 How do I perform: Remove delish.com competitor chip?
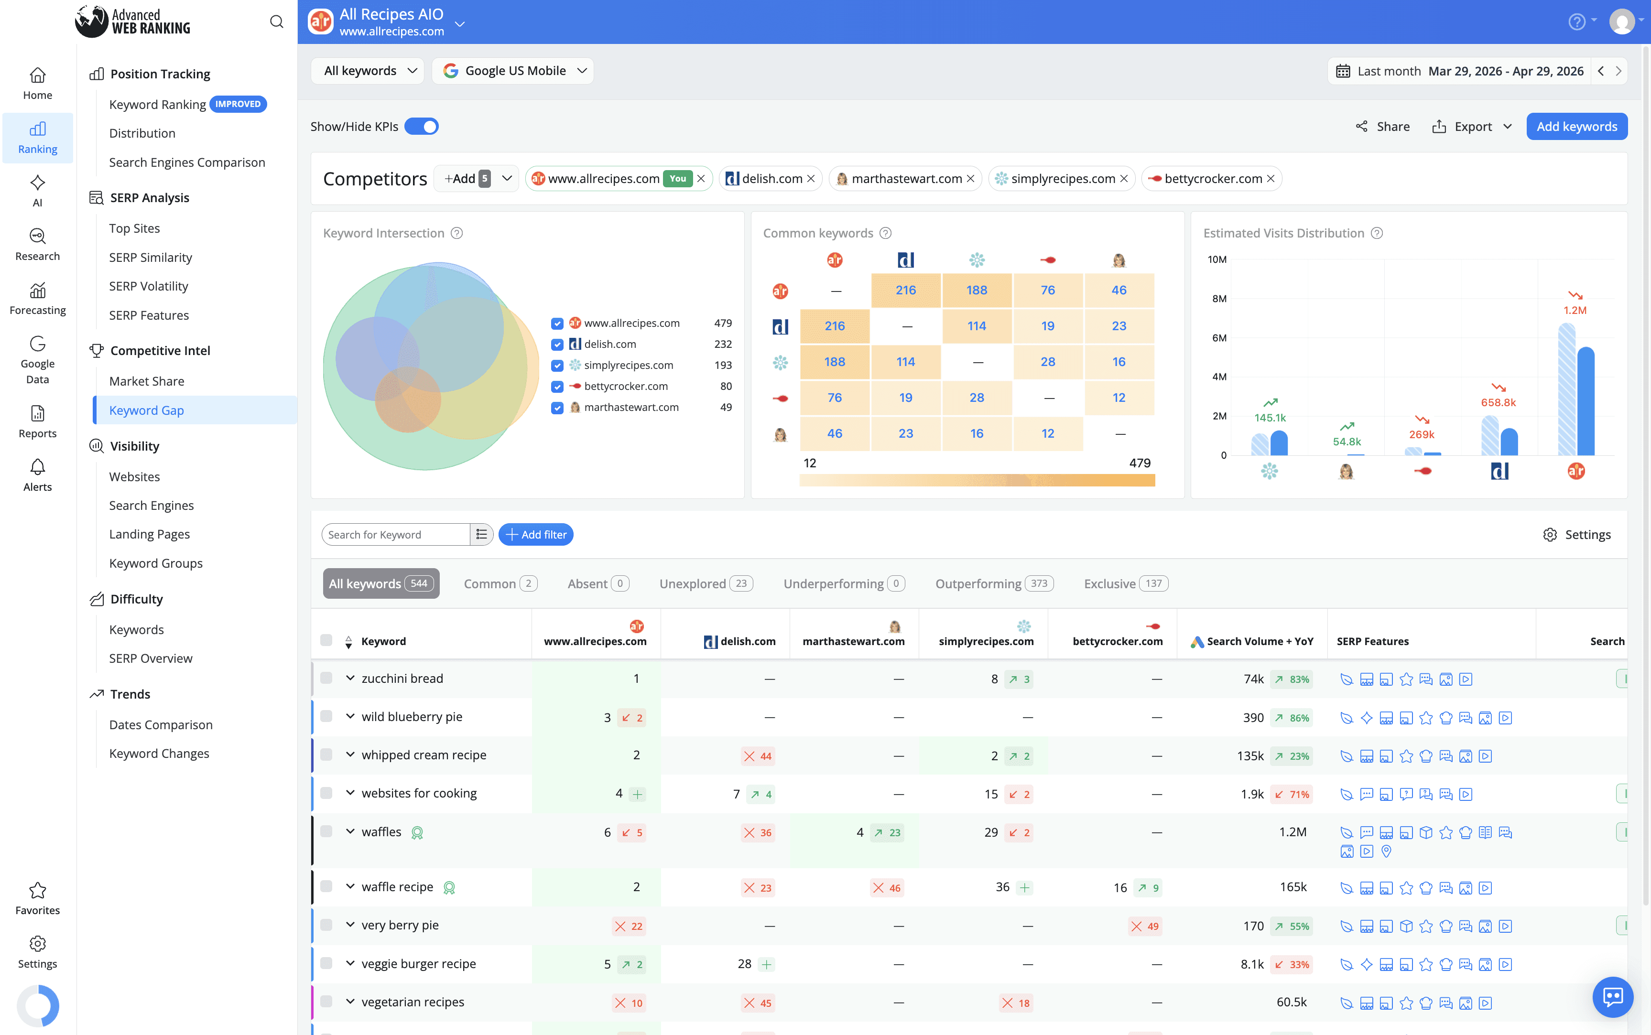coord(811,179)
